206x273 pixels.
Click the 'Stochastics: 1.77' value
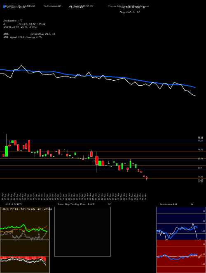click(x=13, y=21)
